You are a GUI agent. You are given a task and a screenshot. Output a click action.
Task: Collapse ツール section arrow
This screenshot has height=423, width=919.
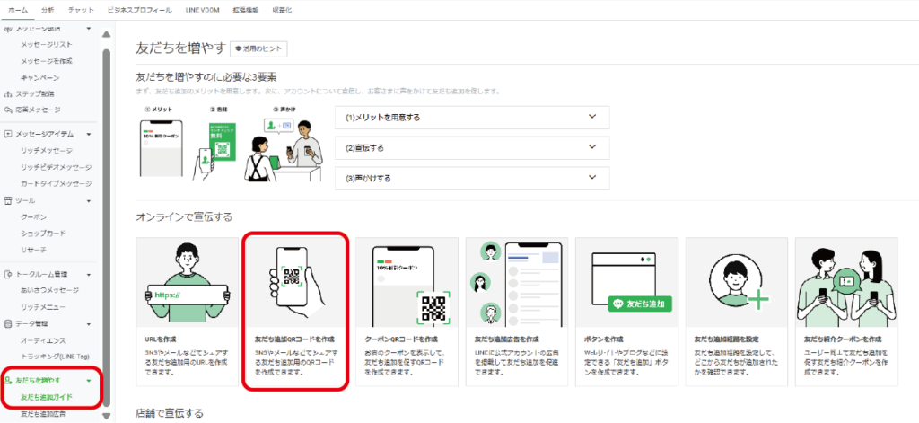coord(89,200)
